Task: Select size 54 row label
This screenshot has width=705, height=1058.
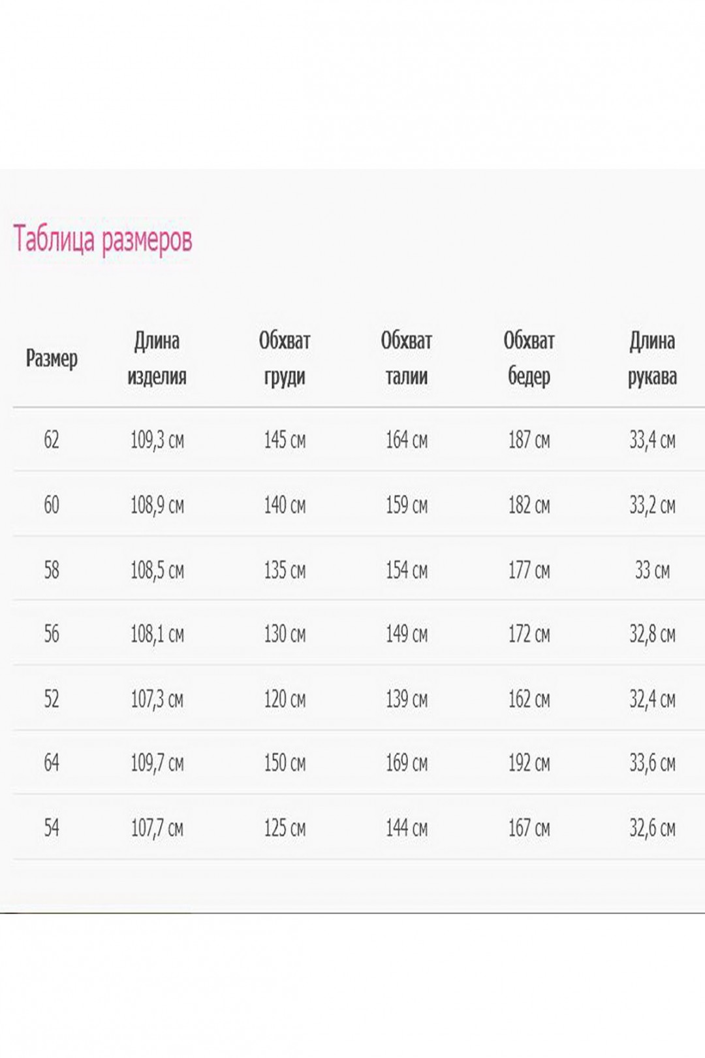Action: coord(52,827)
